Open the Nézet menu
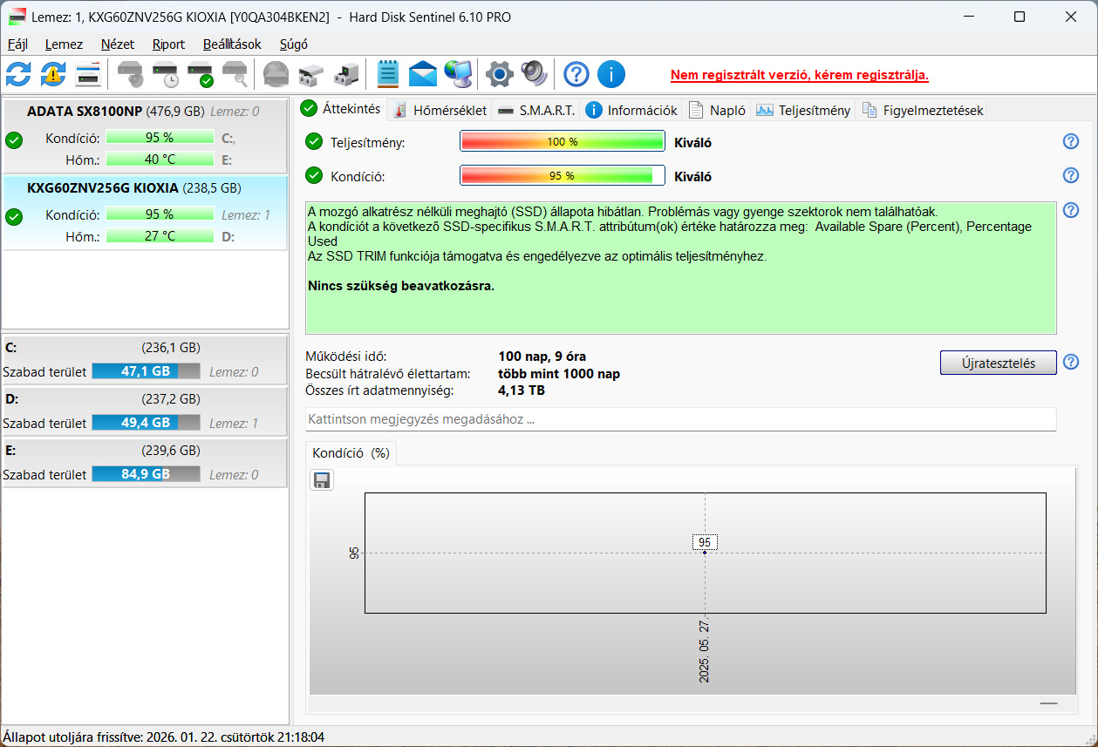1098x747 pixels. 118,44
